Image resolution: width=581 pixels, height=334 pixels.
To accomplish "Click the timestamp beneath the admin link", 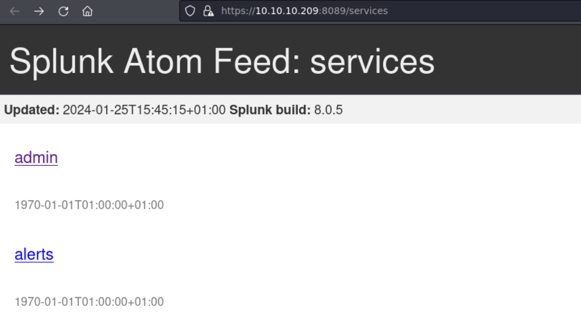I will [x=89, y=205].
